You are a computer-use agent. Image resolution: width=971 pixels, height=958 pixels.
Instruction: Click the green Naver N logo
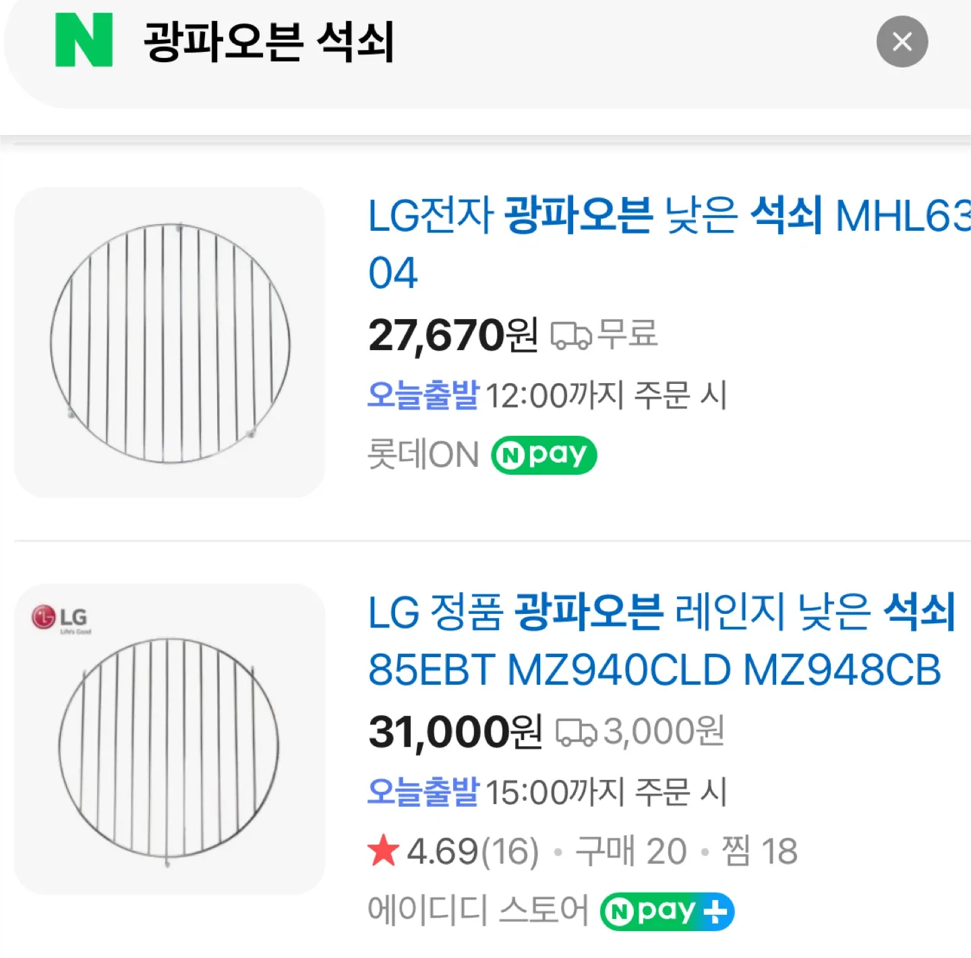(84, 41)
